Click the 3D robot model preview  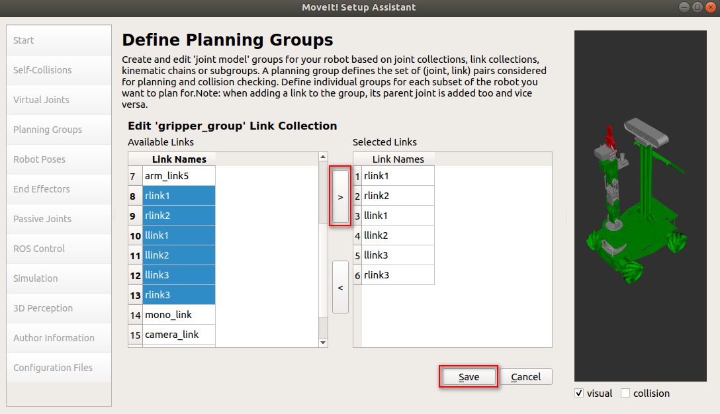tap(641, 206)
